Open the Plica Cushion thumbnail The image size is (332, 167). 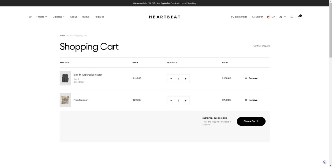(65, 100)
